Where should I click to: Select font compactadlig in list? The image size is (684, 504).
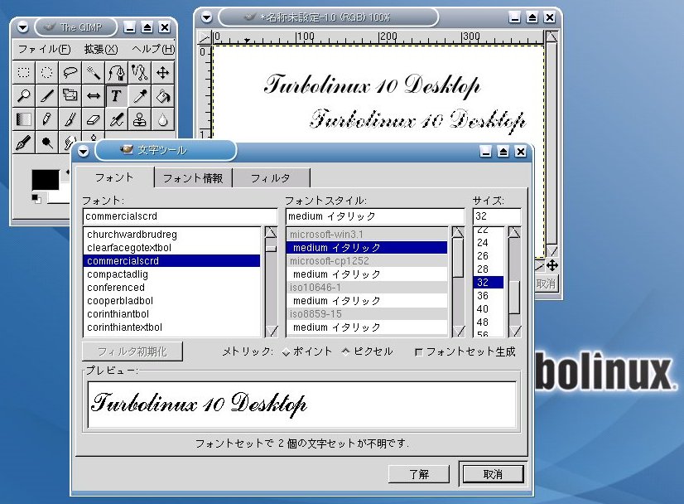(x=172, y=274)
